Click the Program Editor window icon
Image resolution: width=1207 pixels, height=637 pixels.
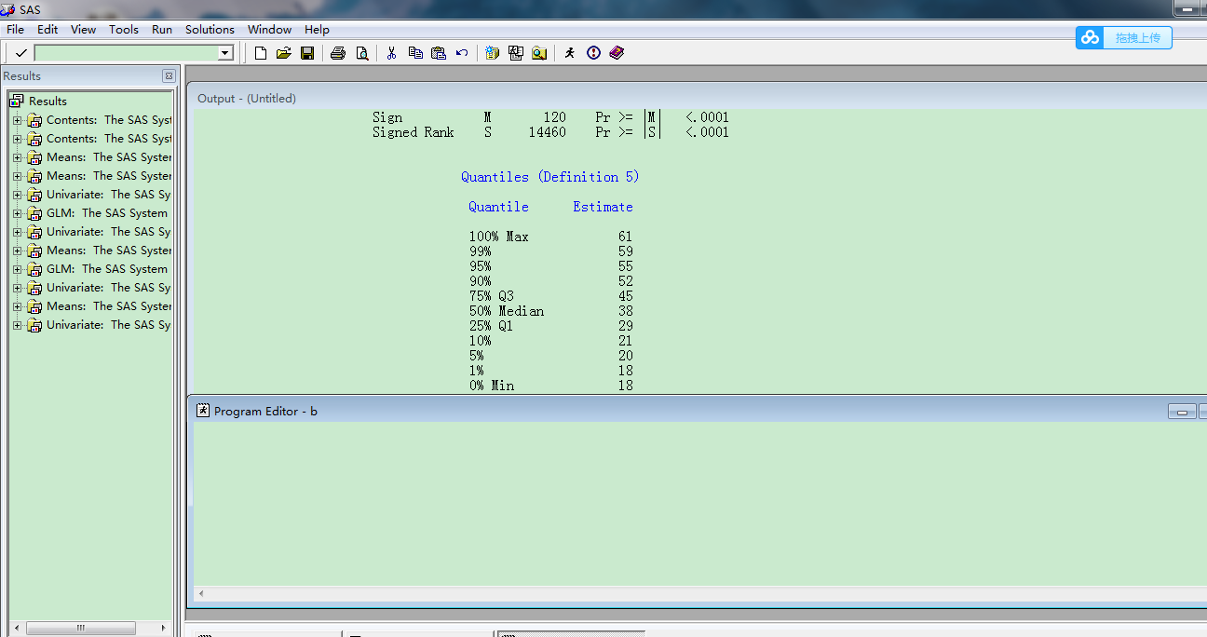tap(203, 411)
